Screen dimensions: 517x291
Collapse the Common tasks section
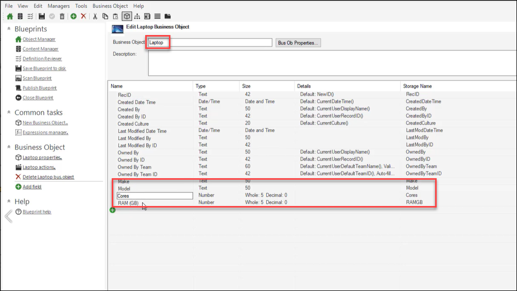click(9, 112)
